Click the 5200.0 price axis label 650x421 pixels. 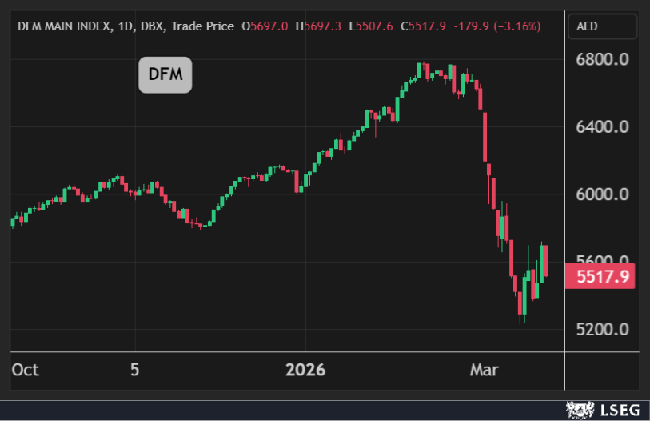(x=603, y=329)
